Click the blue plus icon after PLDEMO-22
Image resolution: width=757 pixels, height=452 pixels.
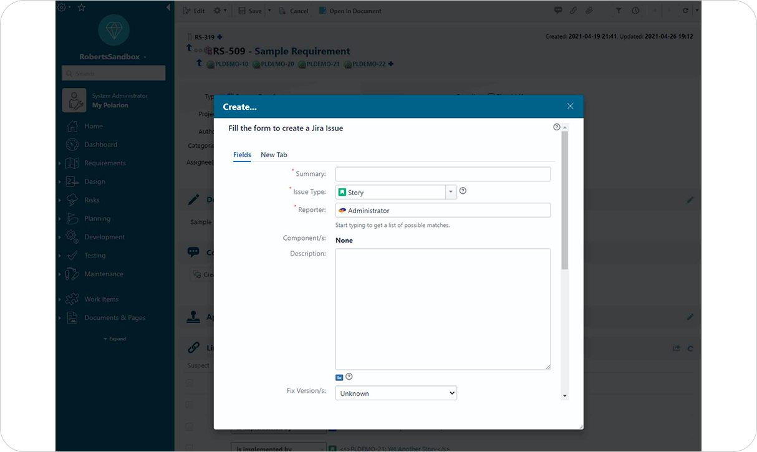pos(391,64)
